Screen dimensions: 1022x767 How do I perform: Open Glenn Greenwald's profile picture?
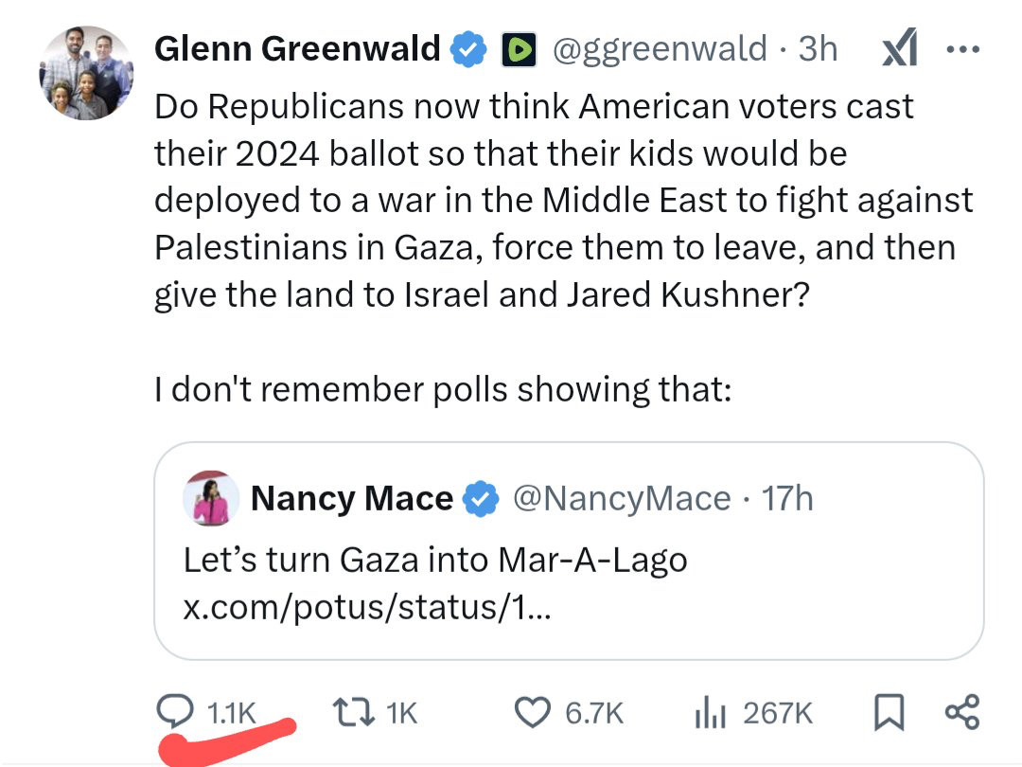[86, 73]
